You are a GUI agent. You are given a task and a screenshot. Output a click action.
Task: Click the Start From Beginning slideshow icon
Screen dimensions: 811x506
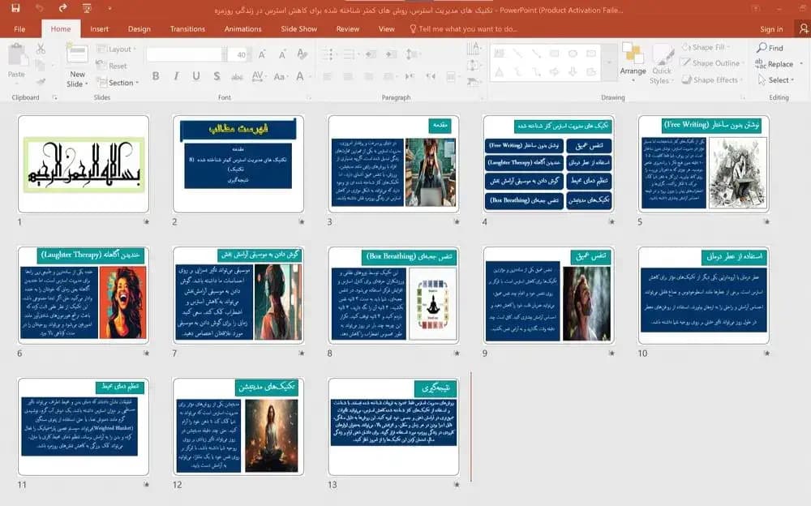pos(87,8)
